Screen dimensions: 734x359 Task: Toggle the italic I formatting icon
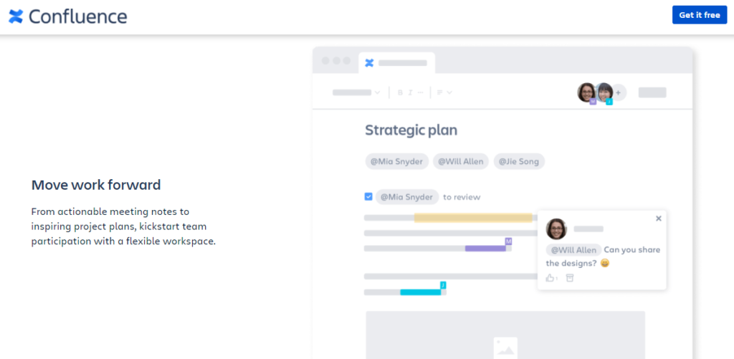pyautogui.click(x=410, y=92)
